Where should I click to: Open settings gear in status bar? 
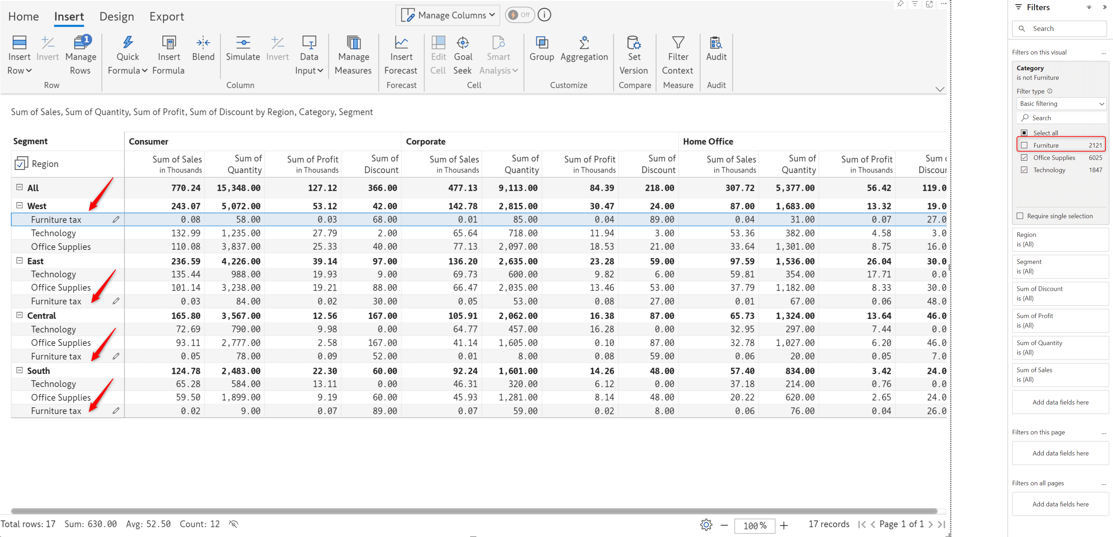tap(706, 524)
